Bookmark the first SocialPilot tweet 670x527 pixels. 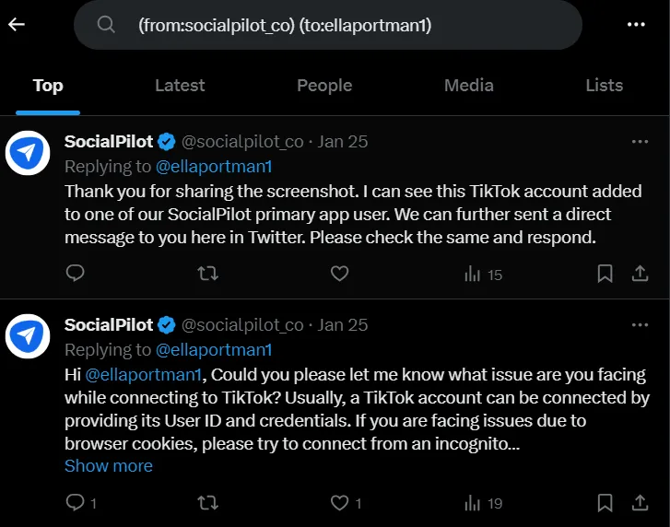pos(605,274)
